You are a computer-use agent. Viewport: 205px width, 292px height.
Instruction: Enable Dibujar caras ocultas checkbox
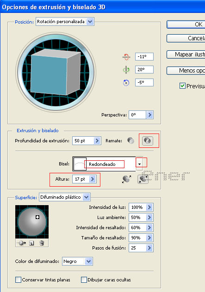(84, 280)
